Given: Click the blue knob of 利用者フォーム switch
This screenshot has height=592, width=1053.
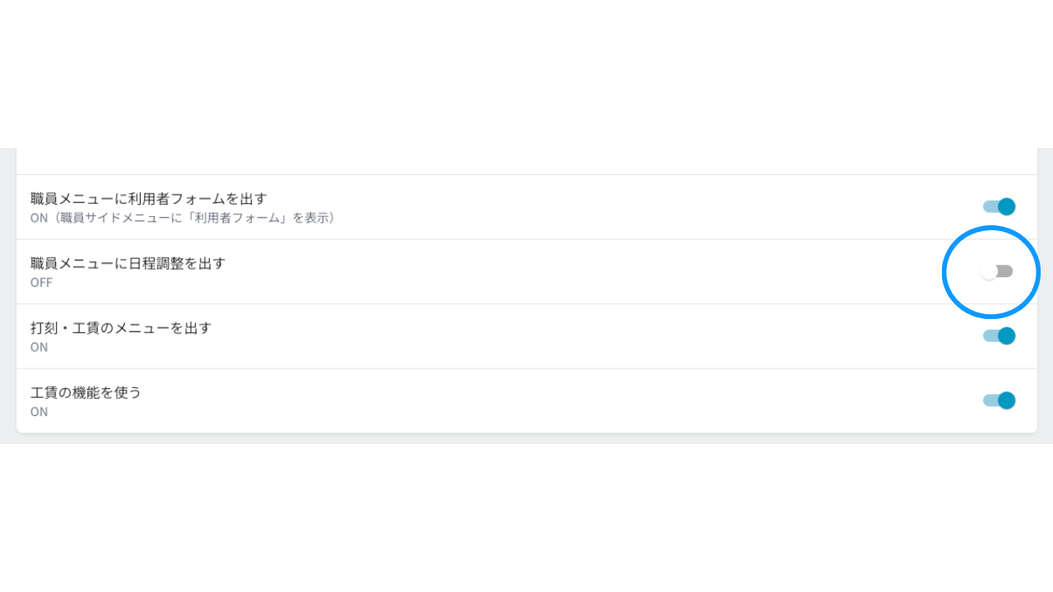Looking at the screenshot, I should 1007,206.
